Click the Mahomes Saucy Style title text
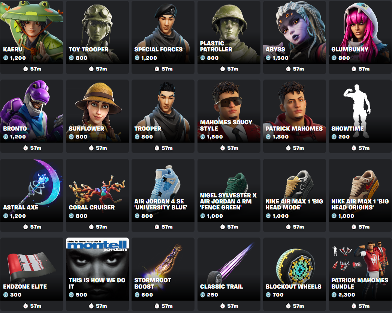 (x=226, y=125)
